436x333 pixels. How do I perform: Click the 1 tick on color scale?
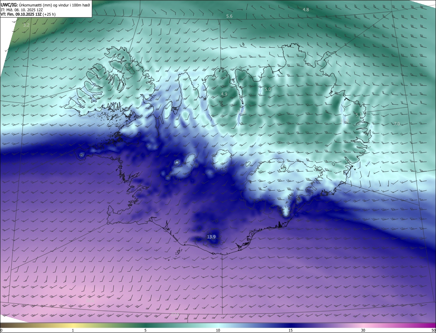click(73, 330)
